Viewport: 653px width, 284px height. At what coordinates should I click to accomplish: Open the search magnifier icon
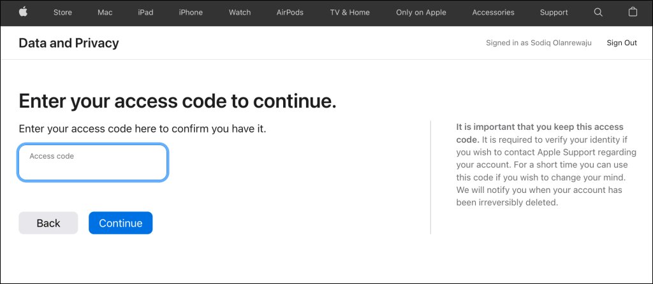coord(598,13)
